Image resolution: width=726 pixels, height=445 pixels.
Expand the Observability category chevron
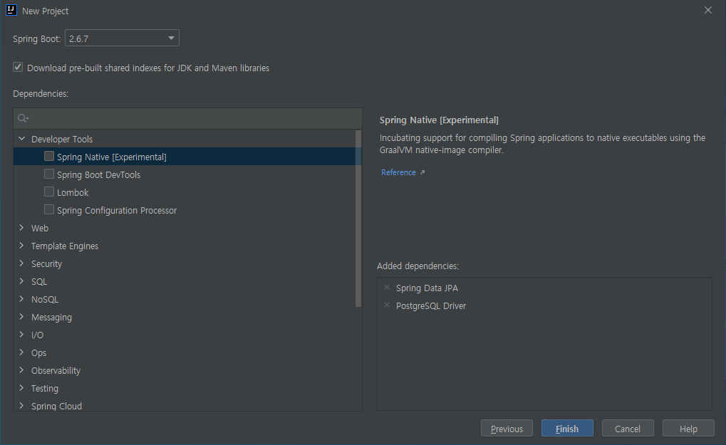22,370
